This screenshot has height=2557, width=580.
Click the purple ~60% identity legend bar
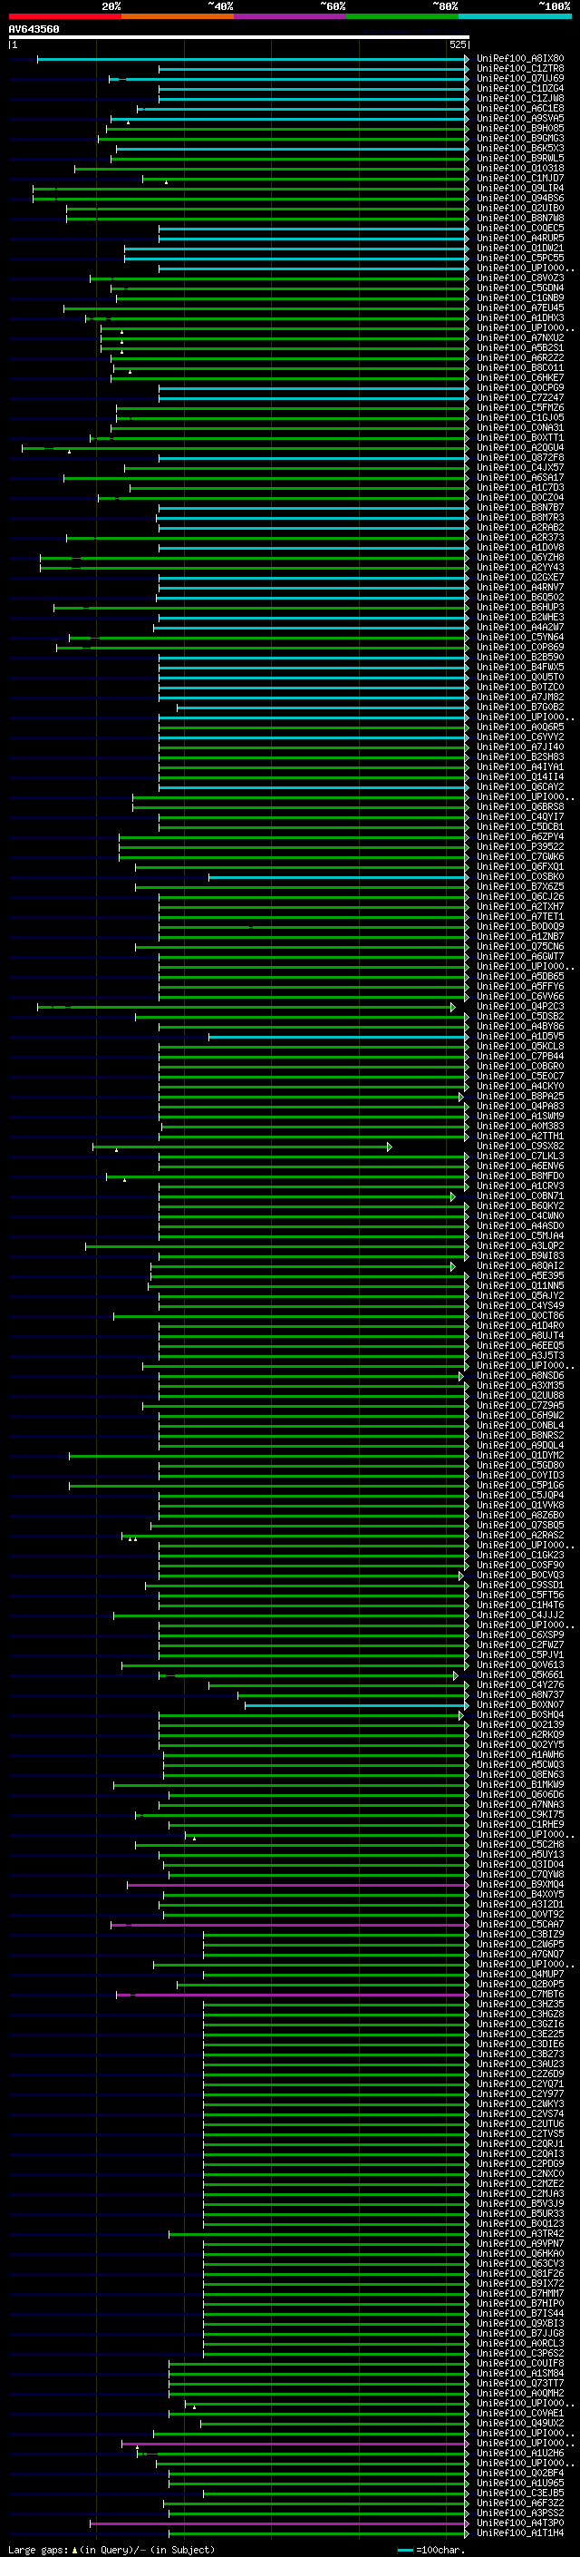(291, 17)
